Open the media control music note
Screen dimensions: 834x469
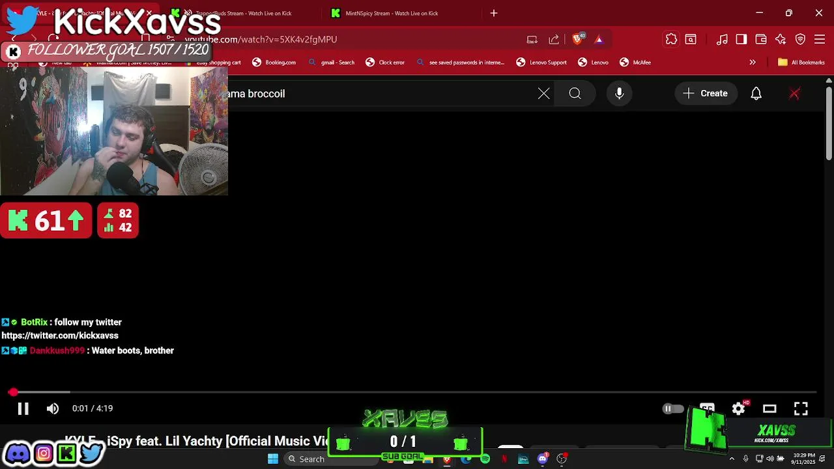tap(722, 40)
